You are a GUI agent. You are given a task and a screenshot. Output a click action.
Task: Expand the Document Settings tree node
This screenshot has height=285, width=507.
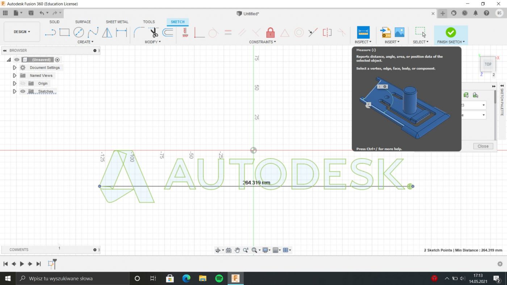pyautogui.click(x=14, y=68)
